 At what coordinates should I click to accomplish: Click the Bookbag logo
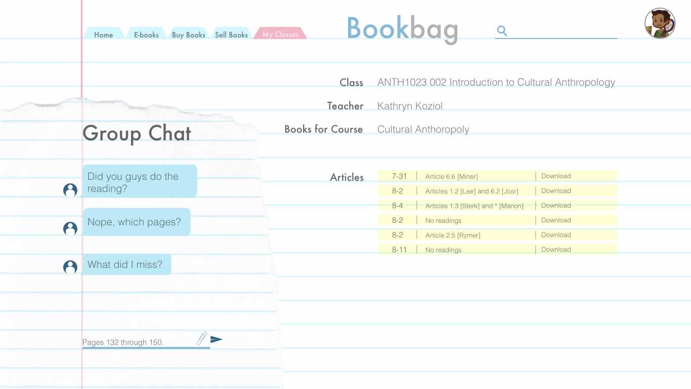pyautogui.click(x=402, y=29)
